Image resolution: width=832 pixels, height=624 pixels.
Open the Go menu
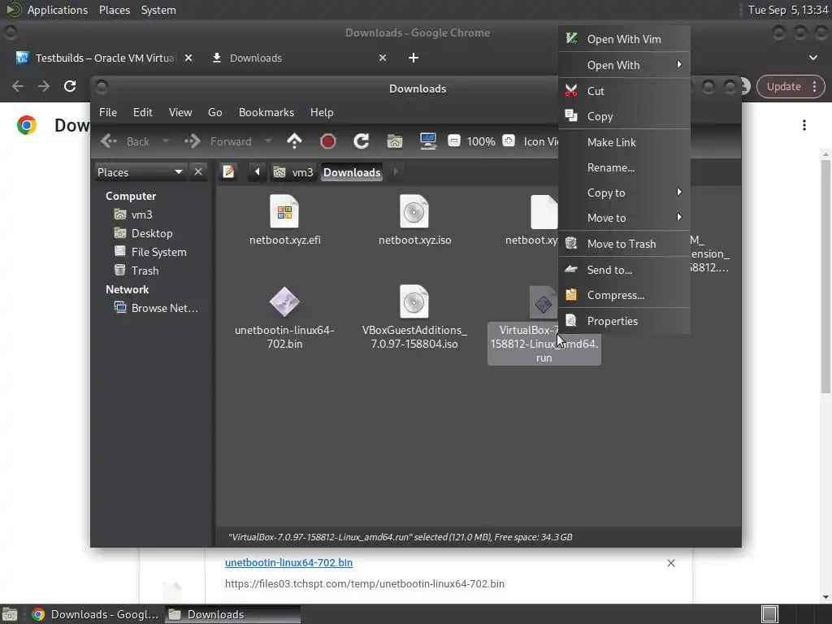(x=214, y=112)
